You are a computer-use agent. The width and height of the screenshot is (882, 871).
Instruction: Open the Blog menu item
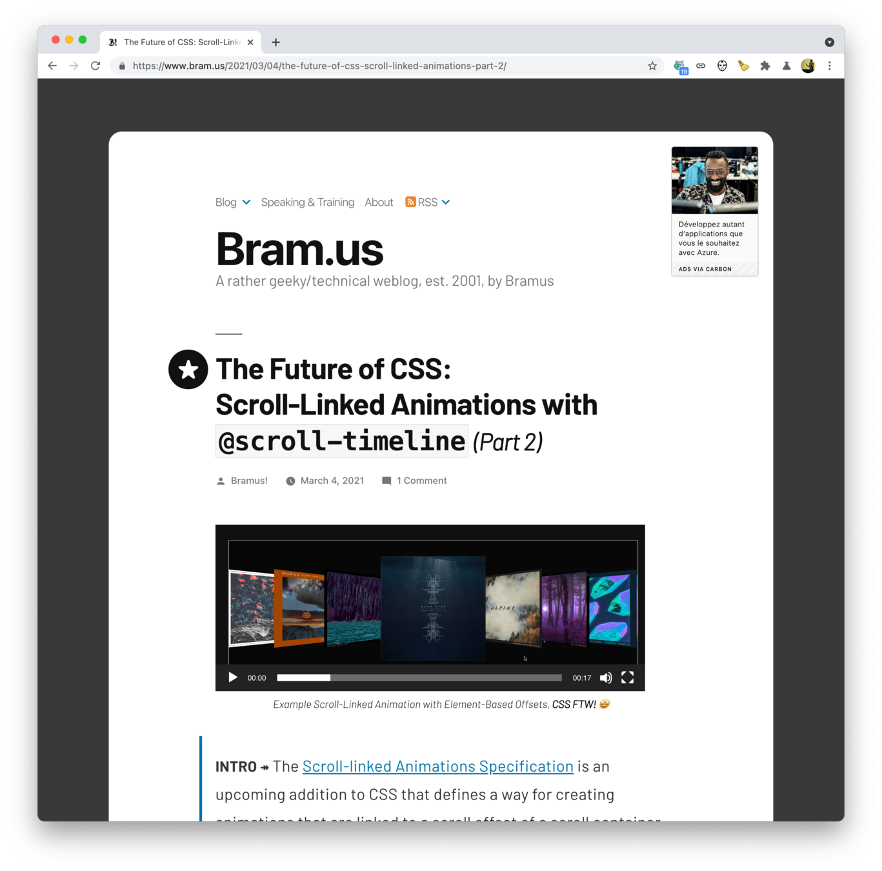[x=226, y=202]
